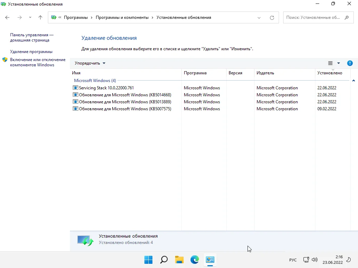The width and height of the screenshot is (358, 268).
Task: Click Microsoft Windows program cell for Servicing Stack
Action: 202,88
